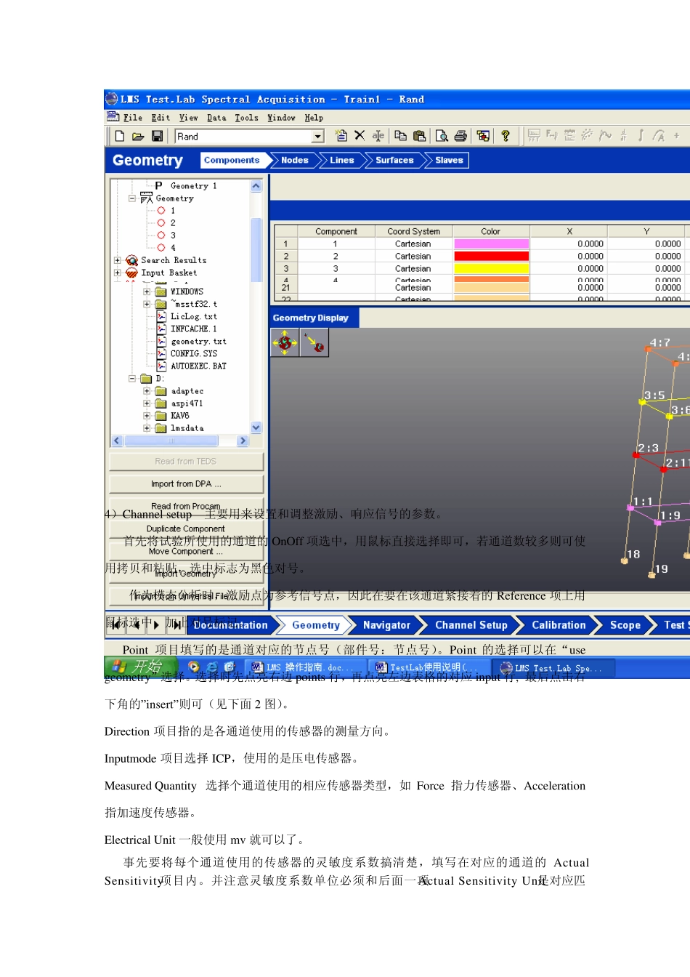
Task: Click the Copy toolbar icon
Action: click(400, 135)
